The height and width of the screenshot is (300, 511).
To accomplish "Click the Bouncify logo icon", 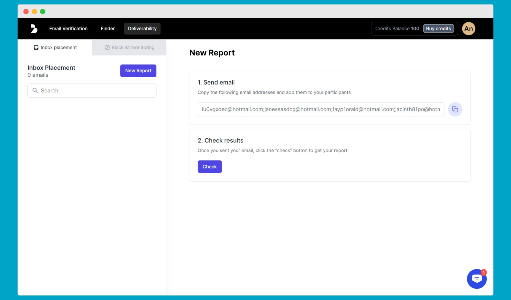I will [x=33, y=28].
